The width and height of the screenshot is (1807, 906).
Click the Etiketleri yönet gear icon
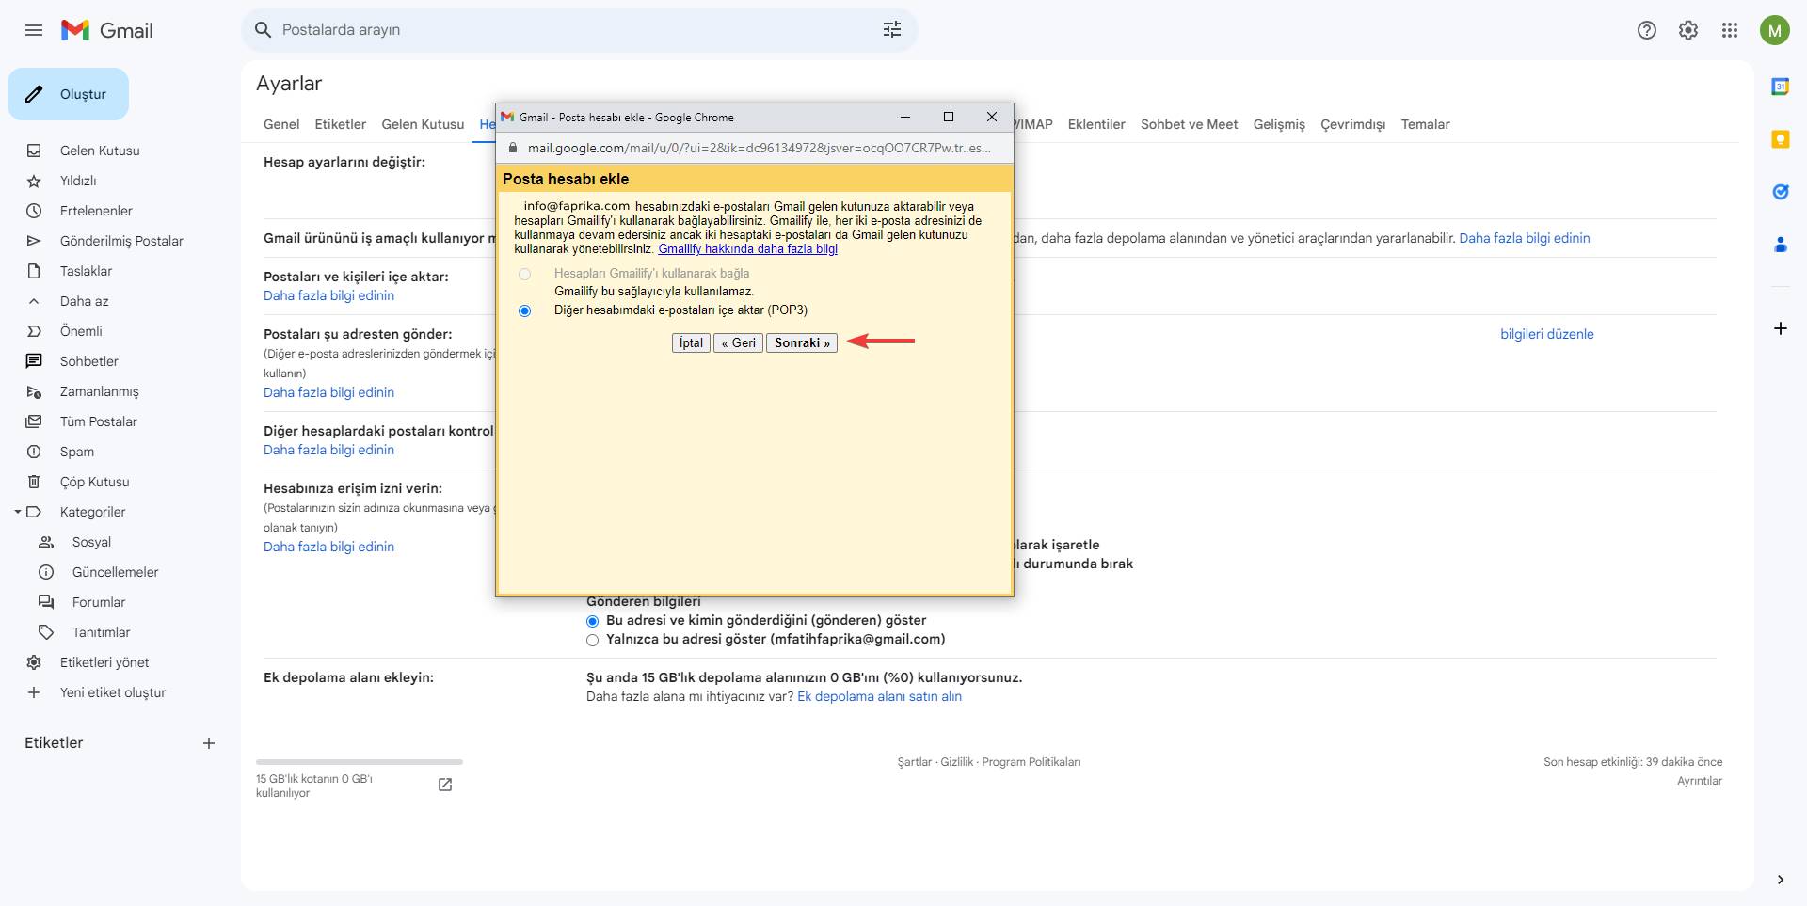[x=34, y=662]
